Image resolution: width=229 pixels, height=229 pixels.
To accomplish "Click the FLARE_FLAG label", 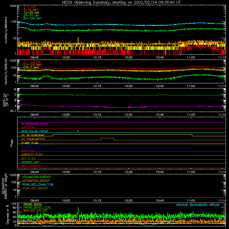I will tap(30, 143).
